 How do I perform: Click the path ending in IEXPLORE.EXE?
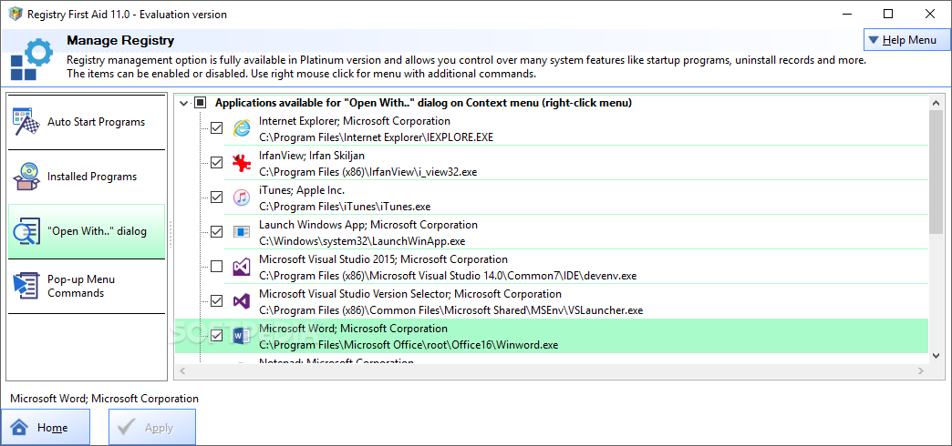coord(377,137)
